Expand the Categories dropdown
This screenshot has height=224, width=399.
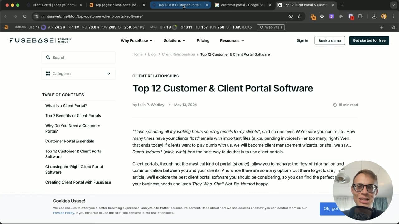point(79,73)
